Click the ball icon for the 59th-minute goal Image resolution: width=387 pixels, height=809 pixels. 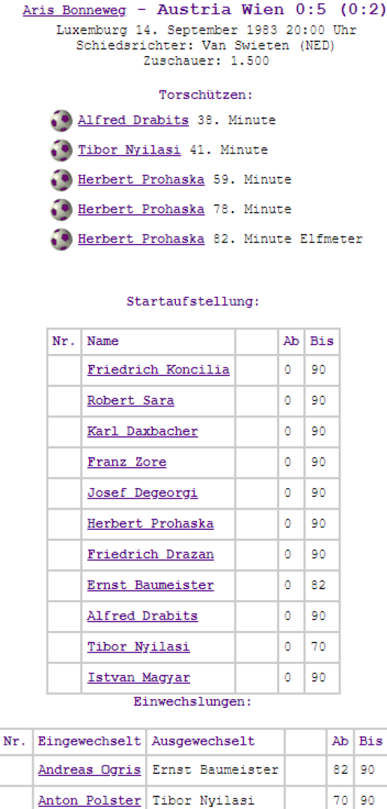click(61, 181)
